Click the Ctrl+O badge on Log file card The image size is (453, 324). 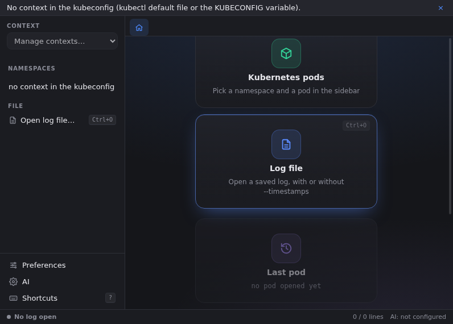point(356,125)
